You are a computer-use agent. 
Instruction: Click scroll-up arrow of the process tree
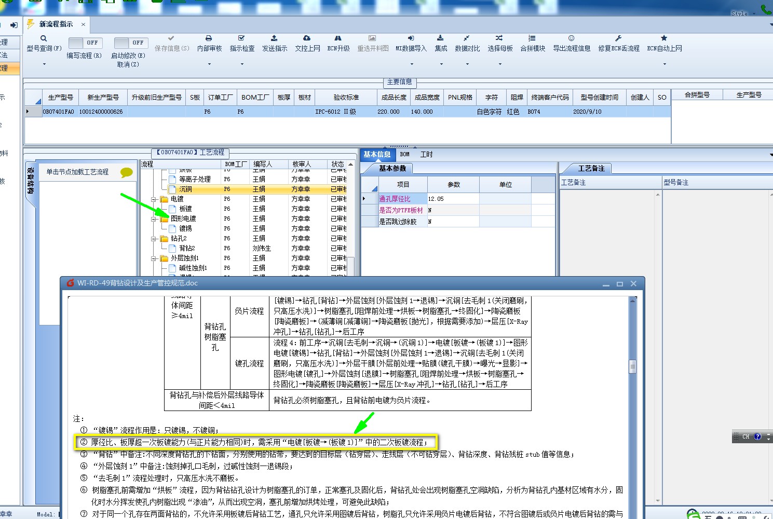coord(351,164)
